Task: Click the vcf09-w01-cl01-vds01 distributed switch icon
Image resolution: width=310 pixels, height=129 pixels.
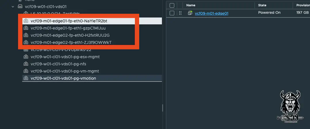Action: click(x=20, y=6)
